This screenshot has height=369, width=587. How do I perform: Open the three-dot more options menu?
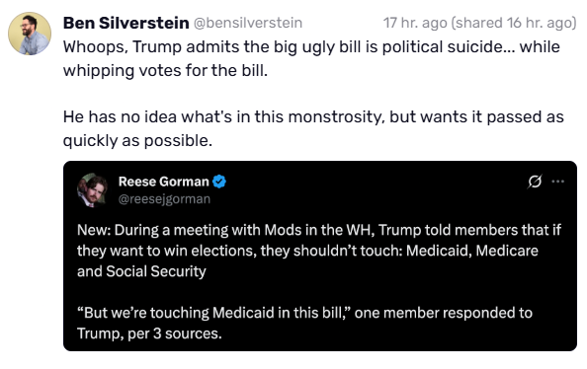557,182
